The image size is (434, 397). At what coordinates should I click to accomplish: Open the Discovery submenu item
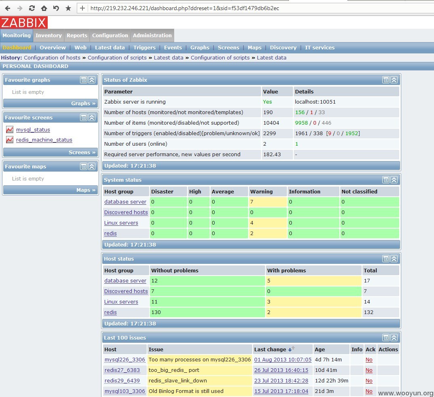coord(283,47)
